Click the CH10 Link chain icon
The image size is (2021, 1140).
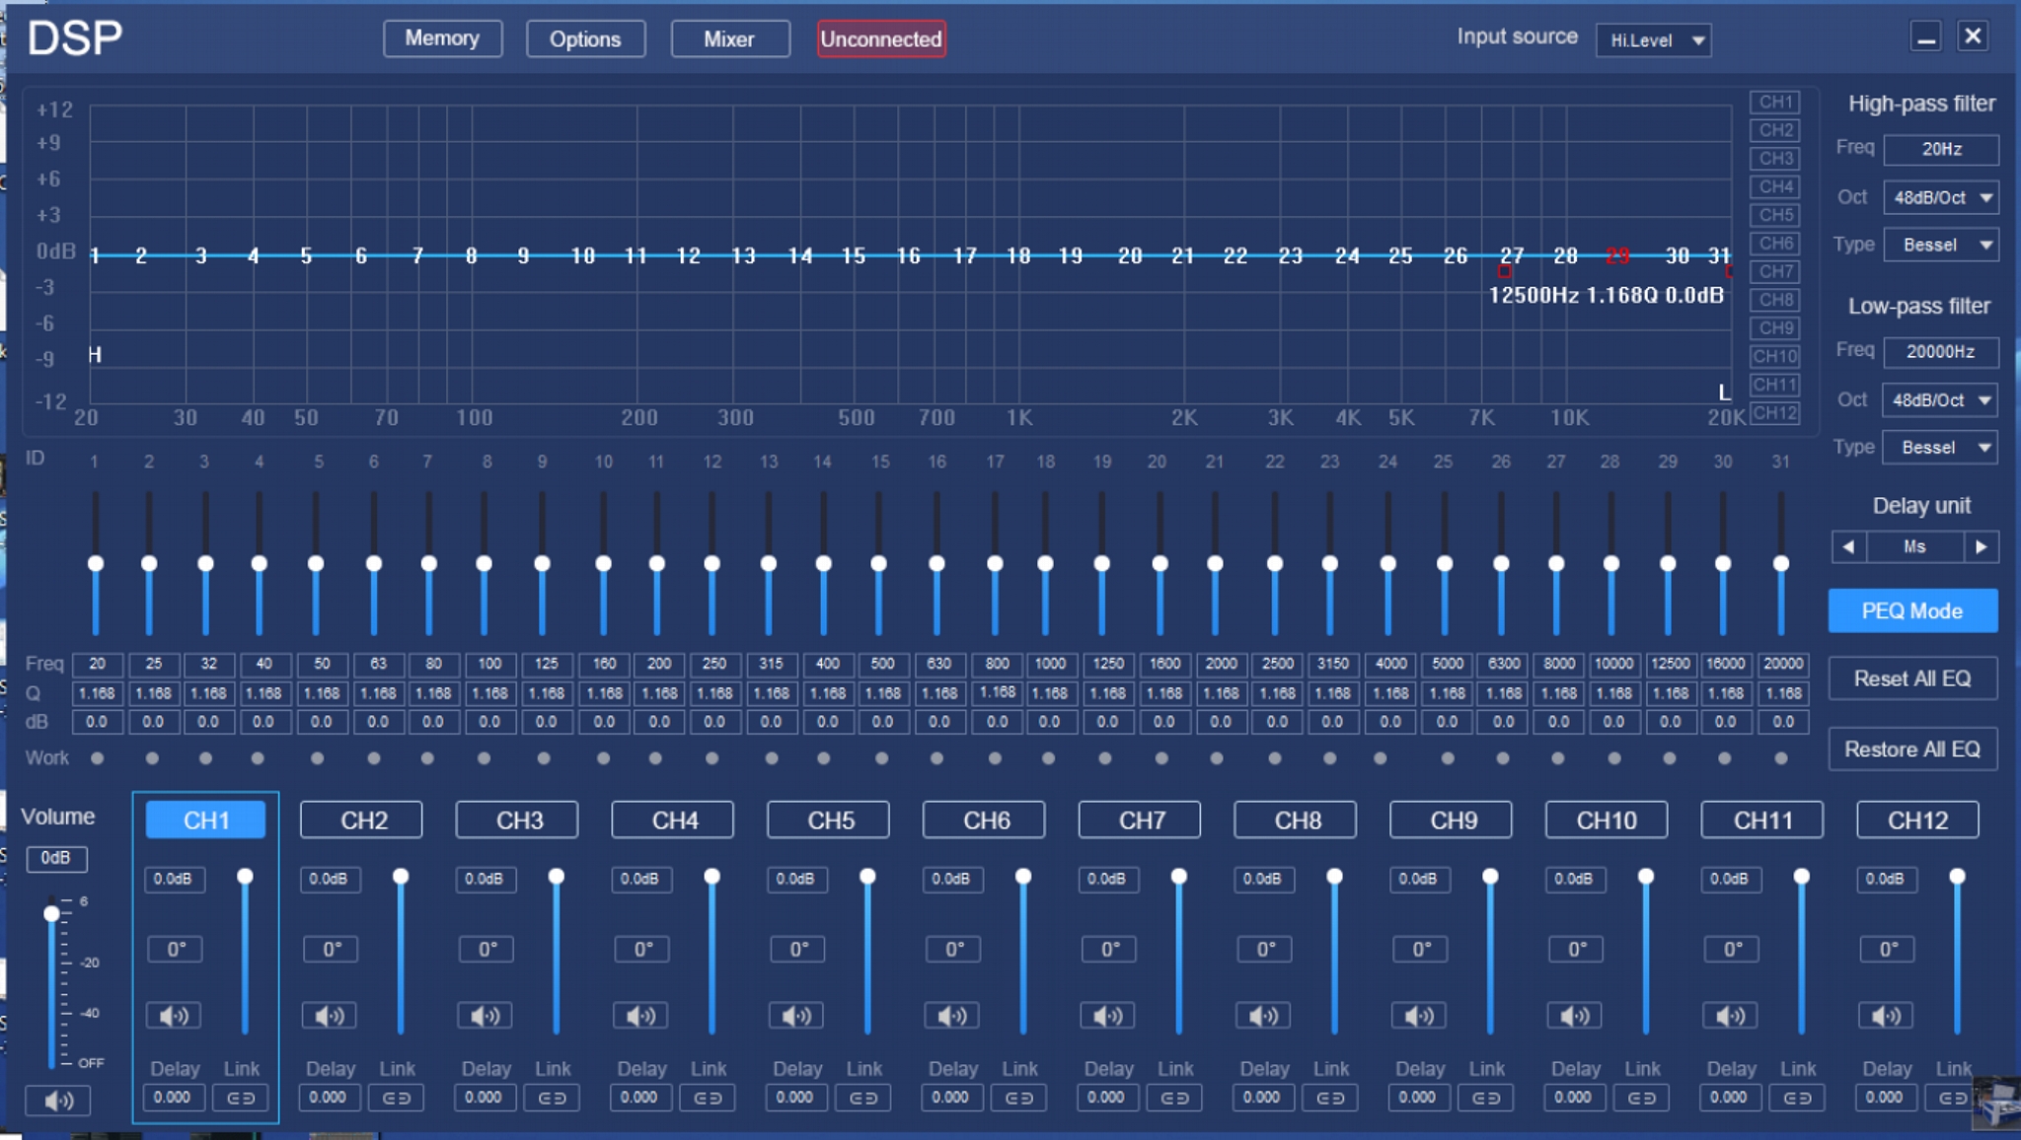click(x=1642, y=1098)
